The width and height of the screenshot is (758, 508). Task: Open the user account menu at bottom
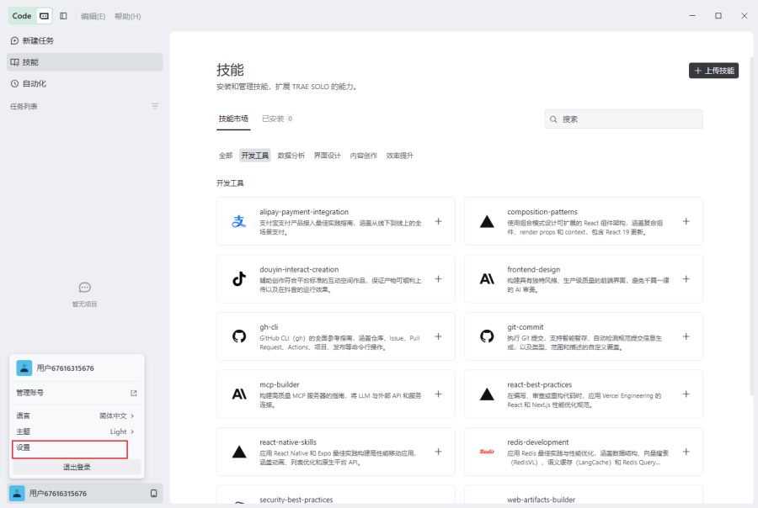[x=85, y=493]
